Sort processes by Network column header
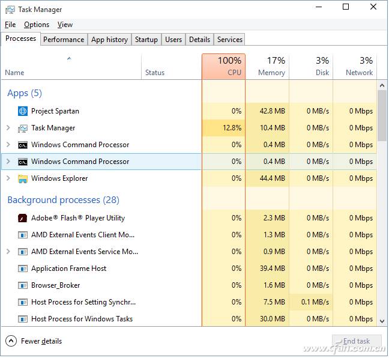The height and width of the screenshot is (358, 389). point(355,67)
